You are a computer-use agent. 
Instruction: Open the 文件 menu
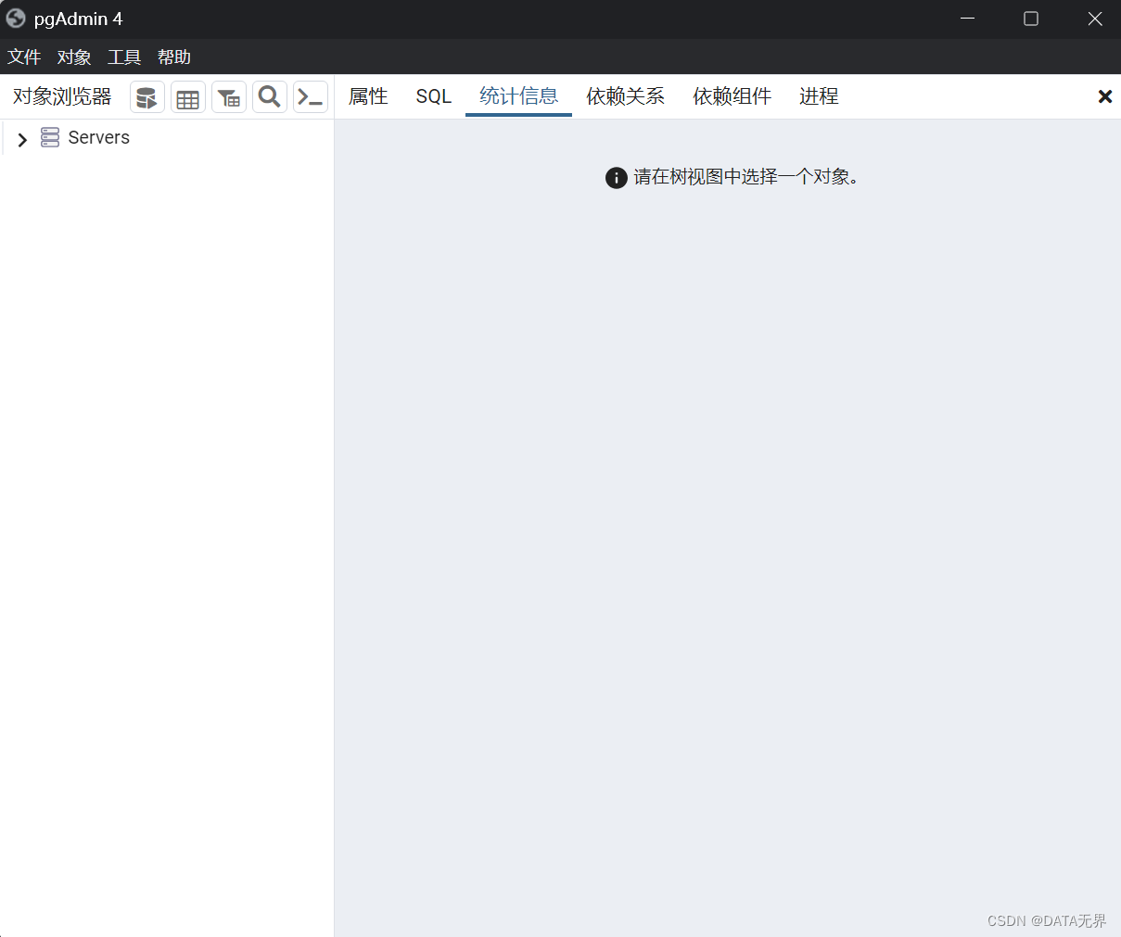24,57
